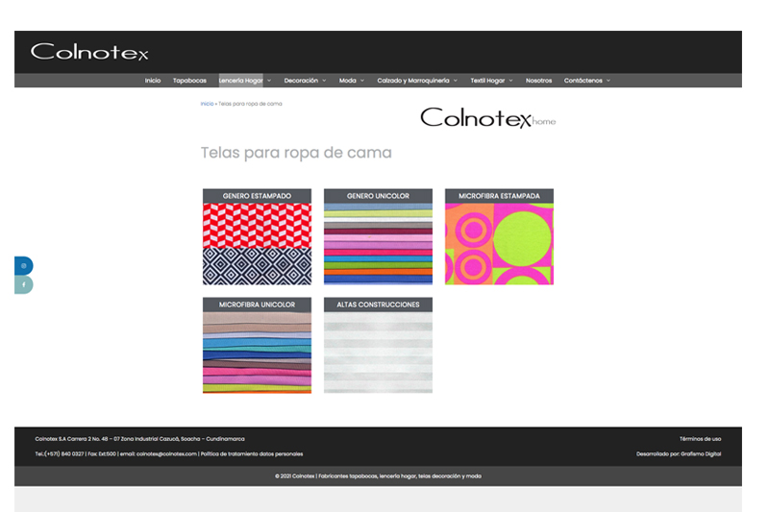
Task: Expand the Decoración dropdown chevron
Action: (x=324, y=81)
